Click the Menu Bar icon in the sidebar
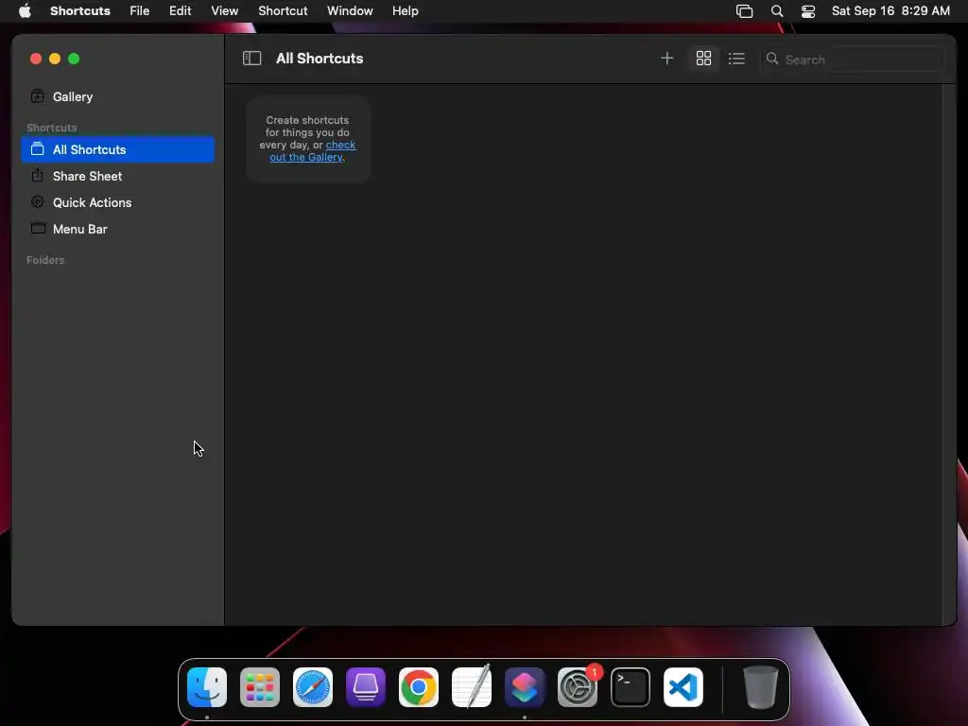968x726 pixels. pos(38,229)
